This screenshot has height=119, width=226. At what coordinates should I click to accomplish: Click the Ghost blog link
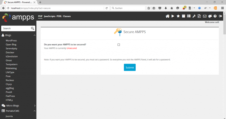[9, 60]
